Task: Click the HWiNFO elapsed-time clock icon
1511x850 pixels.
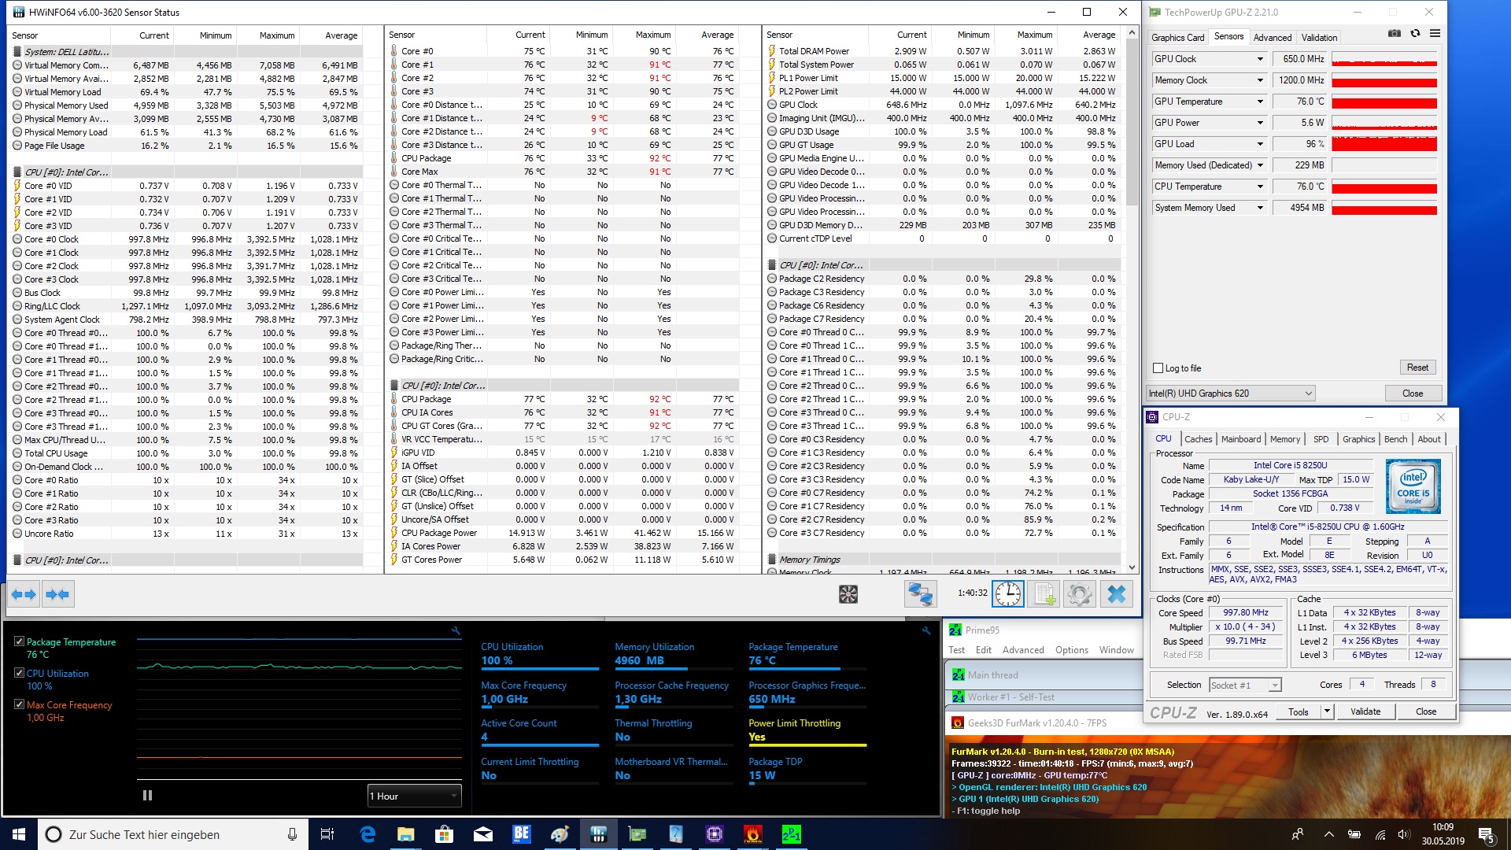Action: click(x=1008, y=594)
